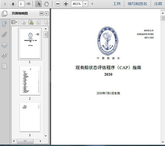Click thumbnail panel scroll up arrow

(x=46, y=29)
